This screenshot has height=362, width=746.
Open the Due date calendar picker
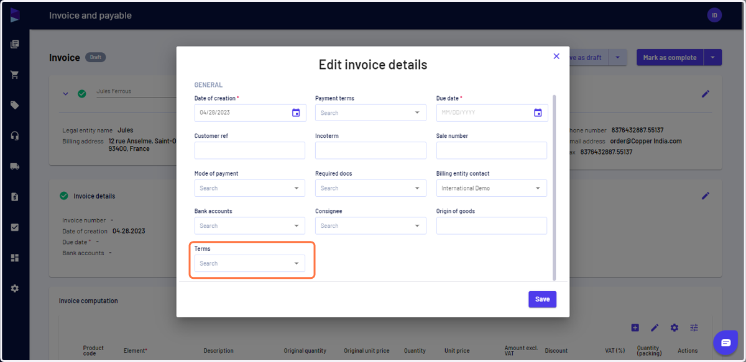coord(538,112)
